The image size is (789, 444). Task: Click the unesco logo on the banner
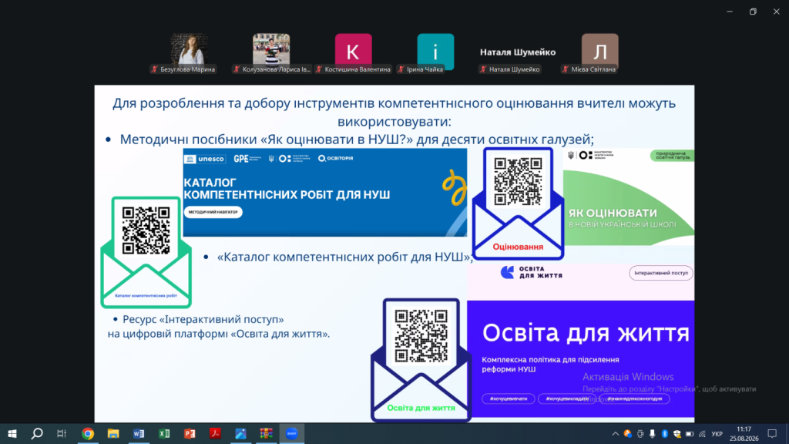click(204, 159)
